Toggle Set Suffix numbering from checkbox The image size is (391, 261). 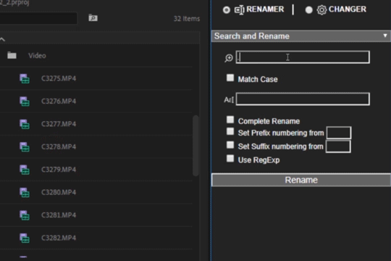tap(230, 145)
